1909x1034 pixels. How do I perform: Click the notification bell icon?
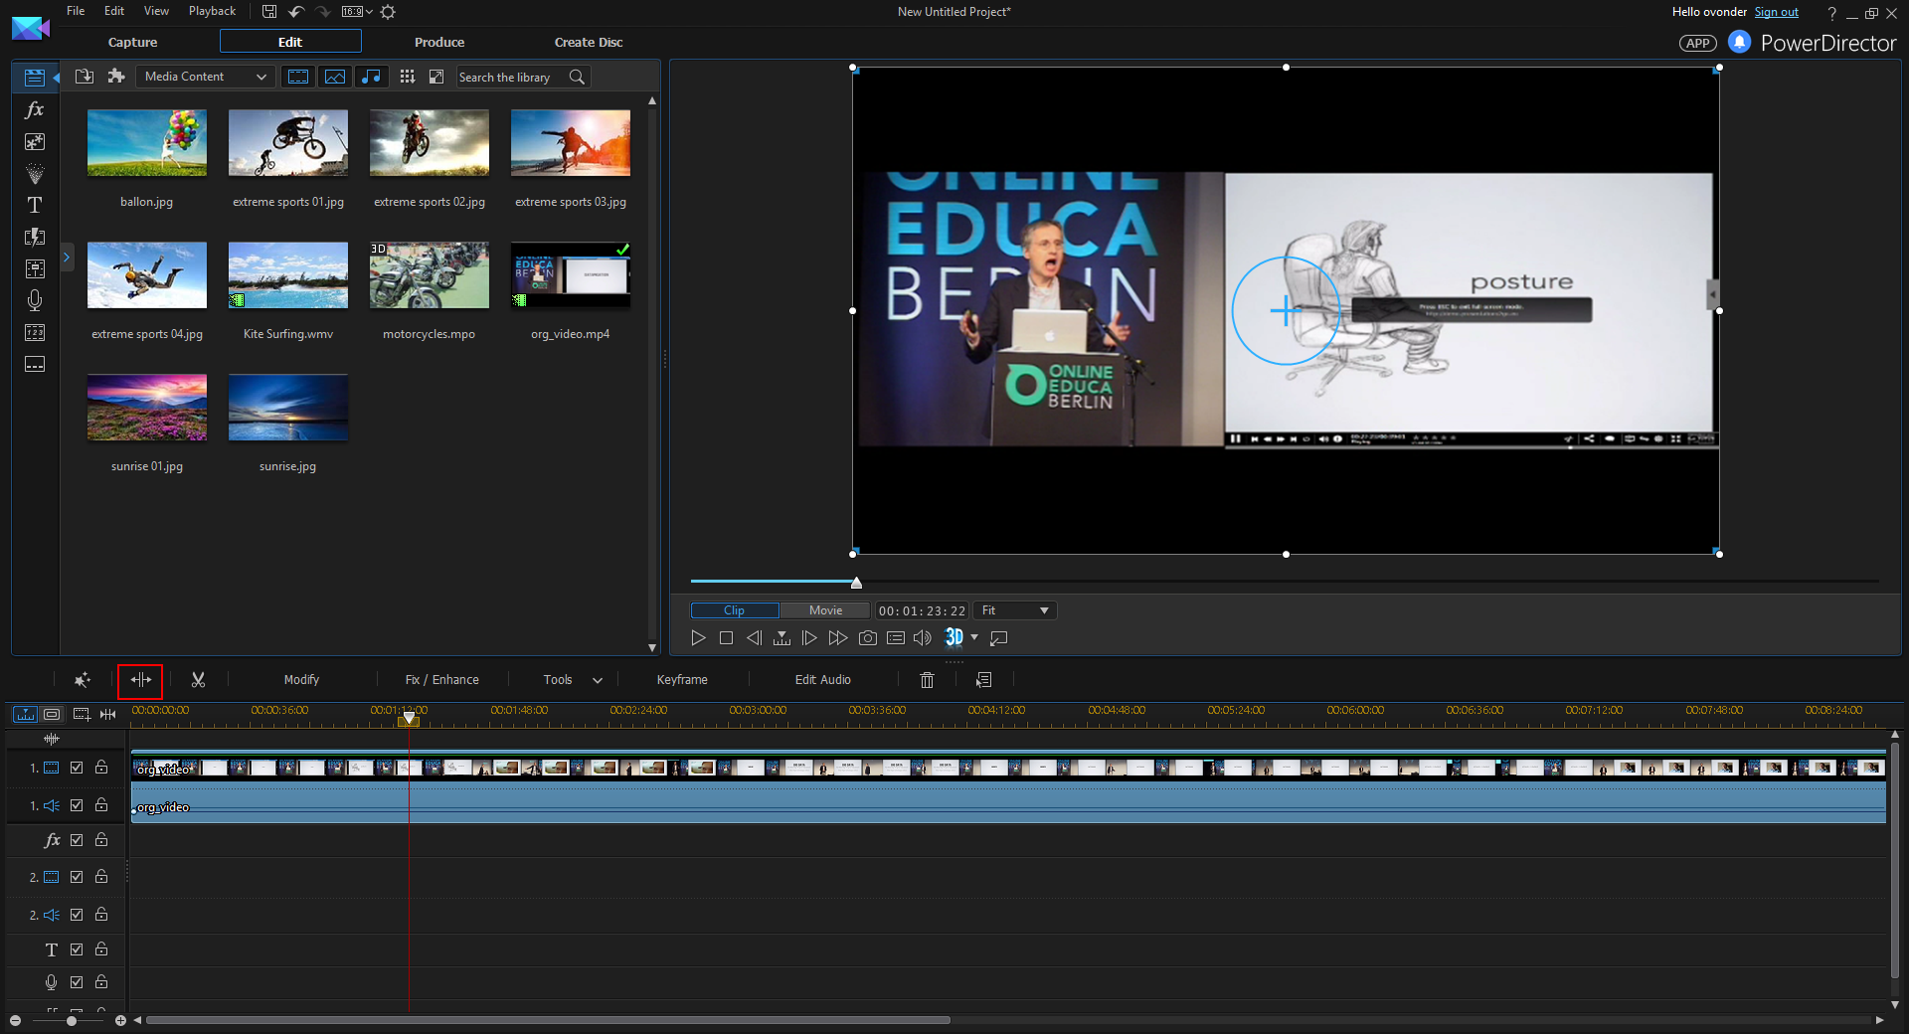coord(1739,42)
